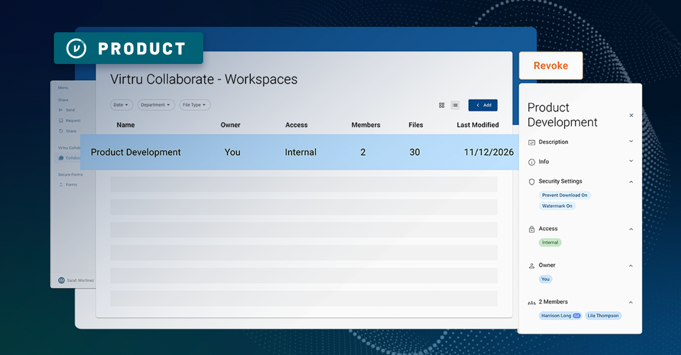Toggle the Watermark On chip
The width and height of the screenshot is (681, 355).
(557, 206)
